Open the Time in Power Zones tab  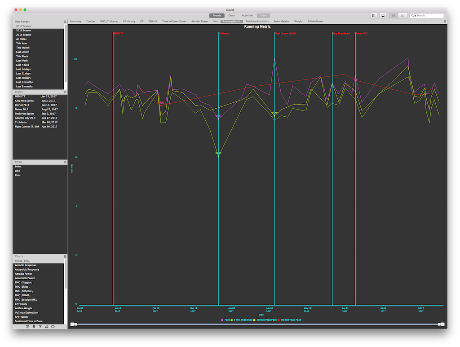click(x=174, y=22)
